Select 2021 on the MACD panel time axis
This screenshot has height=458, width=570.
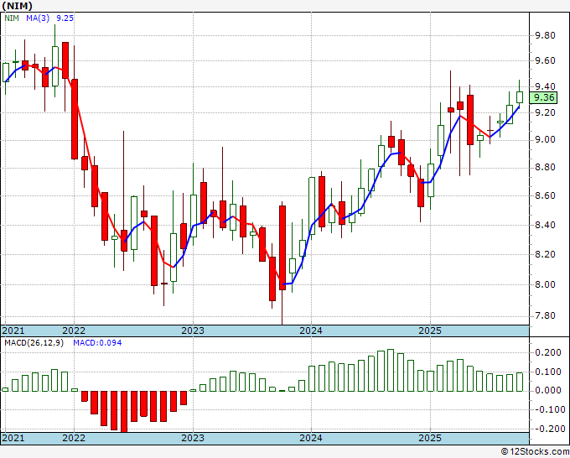click(x=13, y=438)
